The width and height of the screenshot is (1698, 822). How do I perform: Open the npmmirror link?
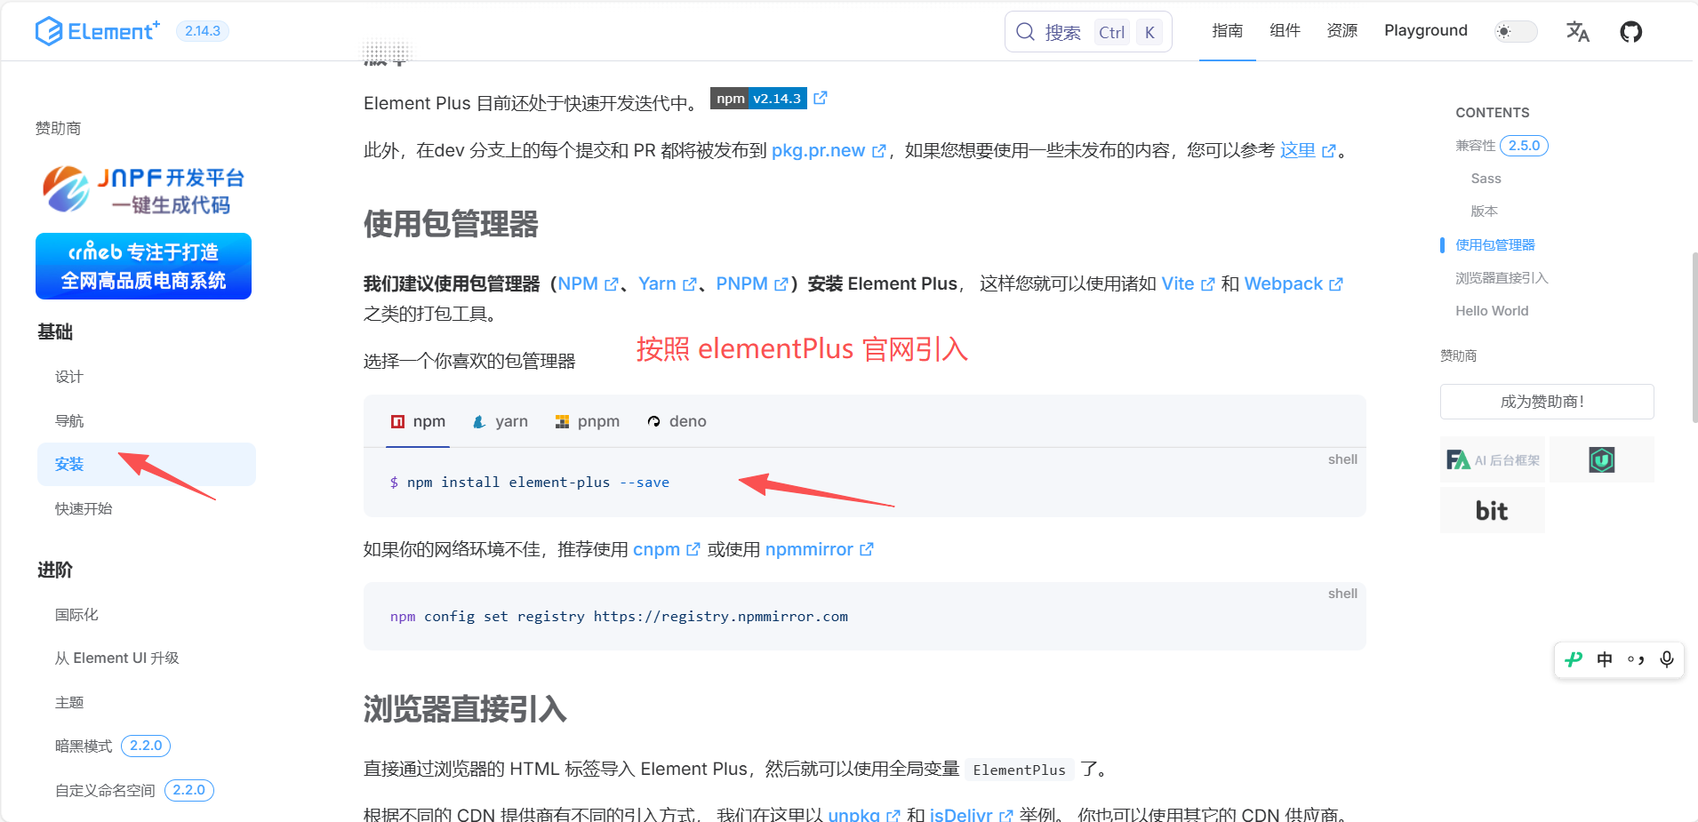(x=819, y=549)
